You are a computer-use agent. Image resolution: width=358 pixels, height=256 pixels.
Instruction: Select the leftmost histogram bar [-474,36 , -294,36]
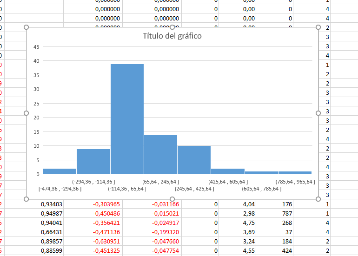60,171
